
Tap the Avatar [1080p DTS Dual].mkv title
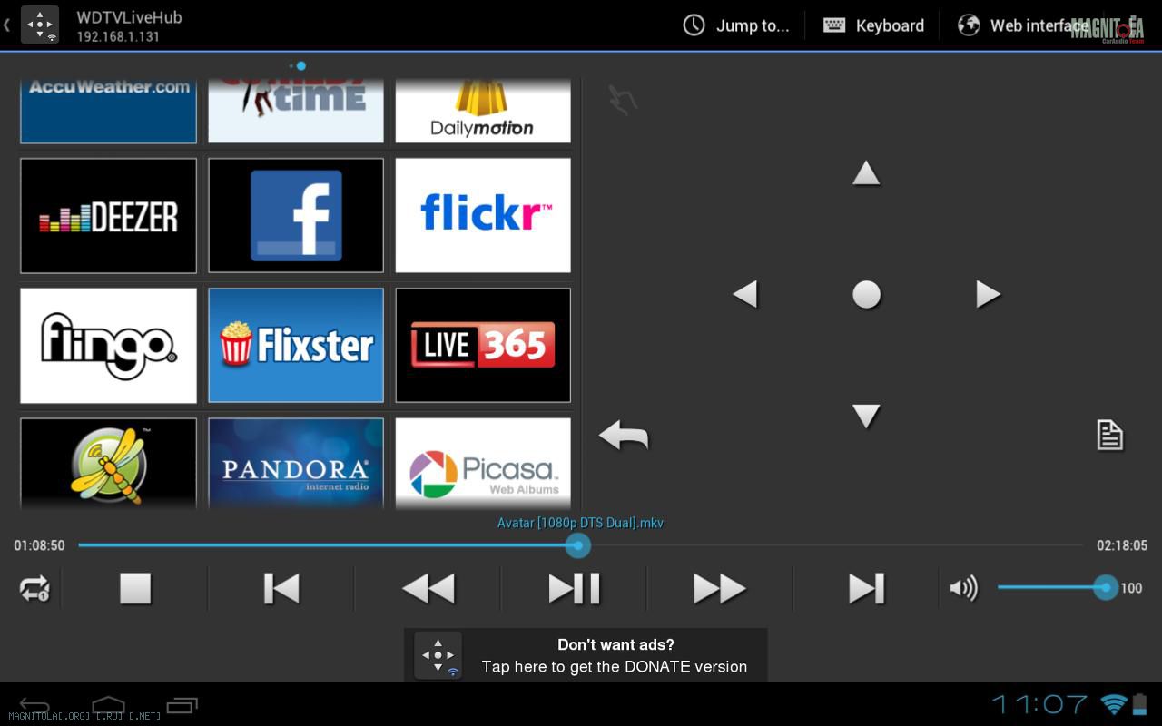[580, 523]
